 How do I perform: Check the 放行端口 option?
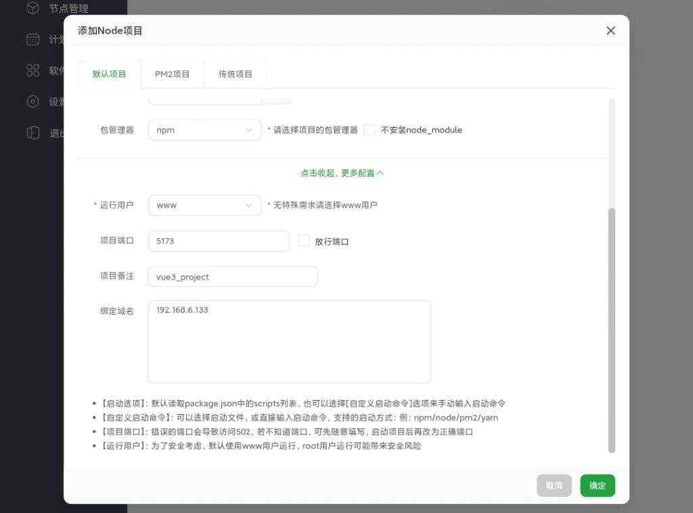[303, 240]
